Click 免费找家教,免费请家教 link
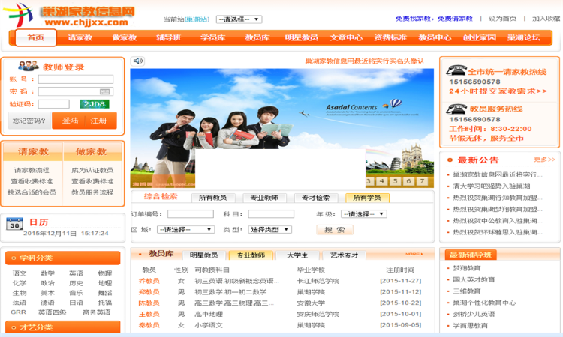 434,19
